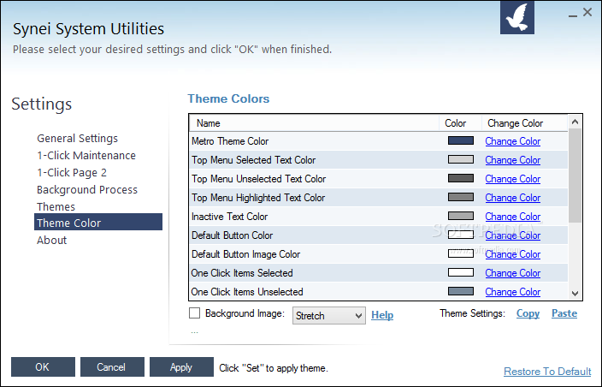Switch to the Themes section
602x387 pixels.
tap(56, 206)
